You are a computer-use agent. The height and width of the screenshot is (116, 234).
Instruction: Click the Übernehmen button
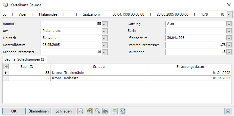coord(39,111)
